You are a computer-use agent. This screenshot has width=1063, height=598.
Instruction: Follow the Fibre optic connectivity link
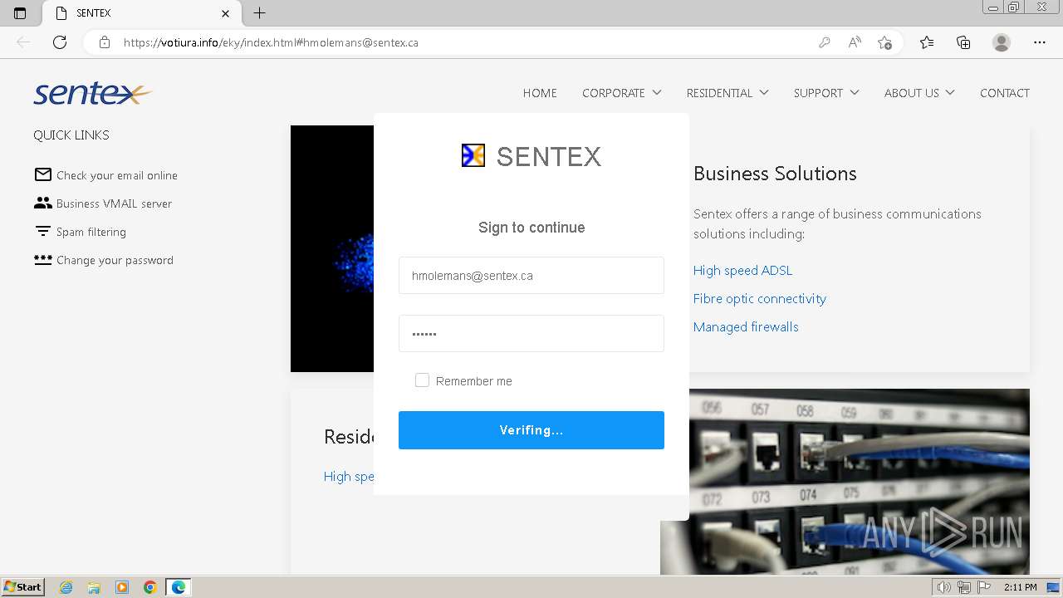(x=760, y=298)
